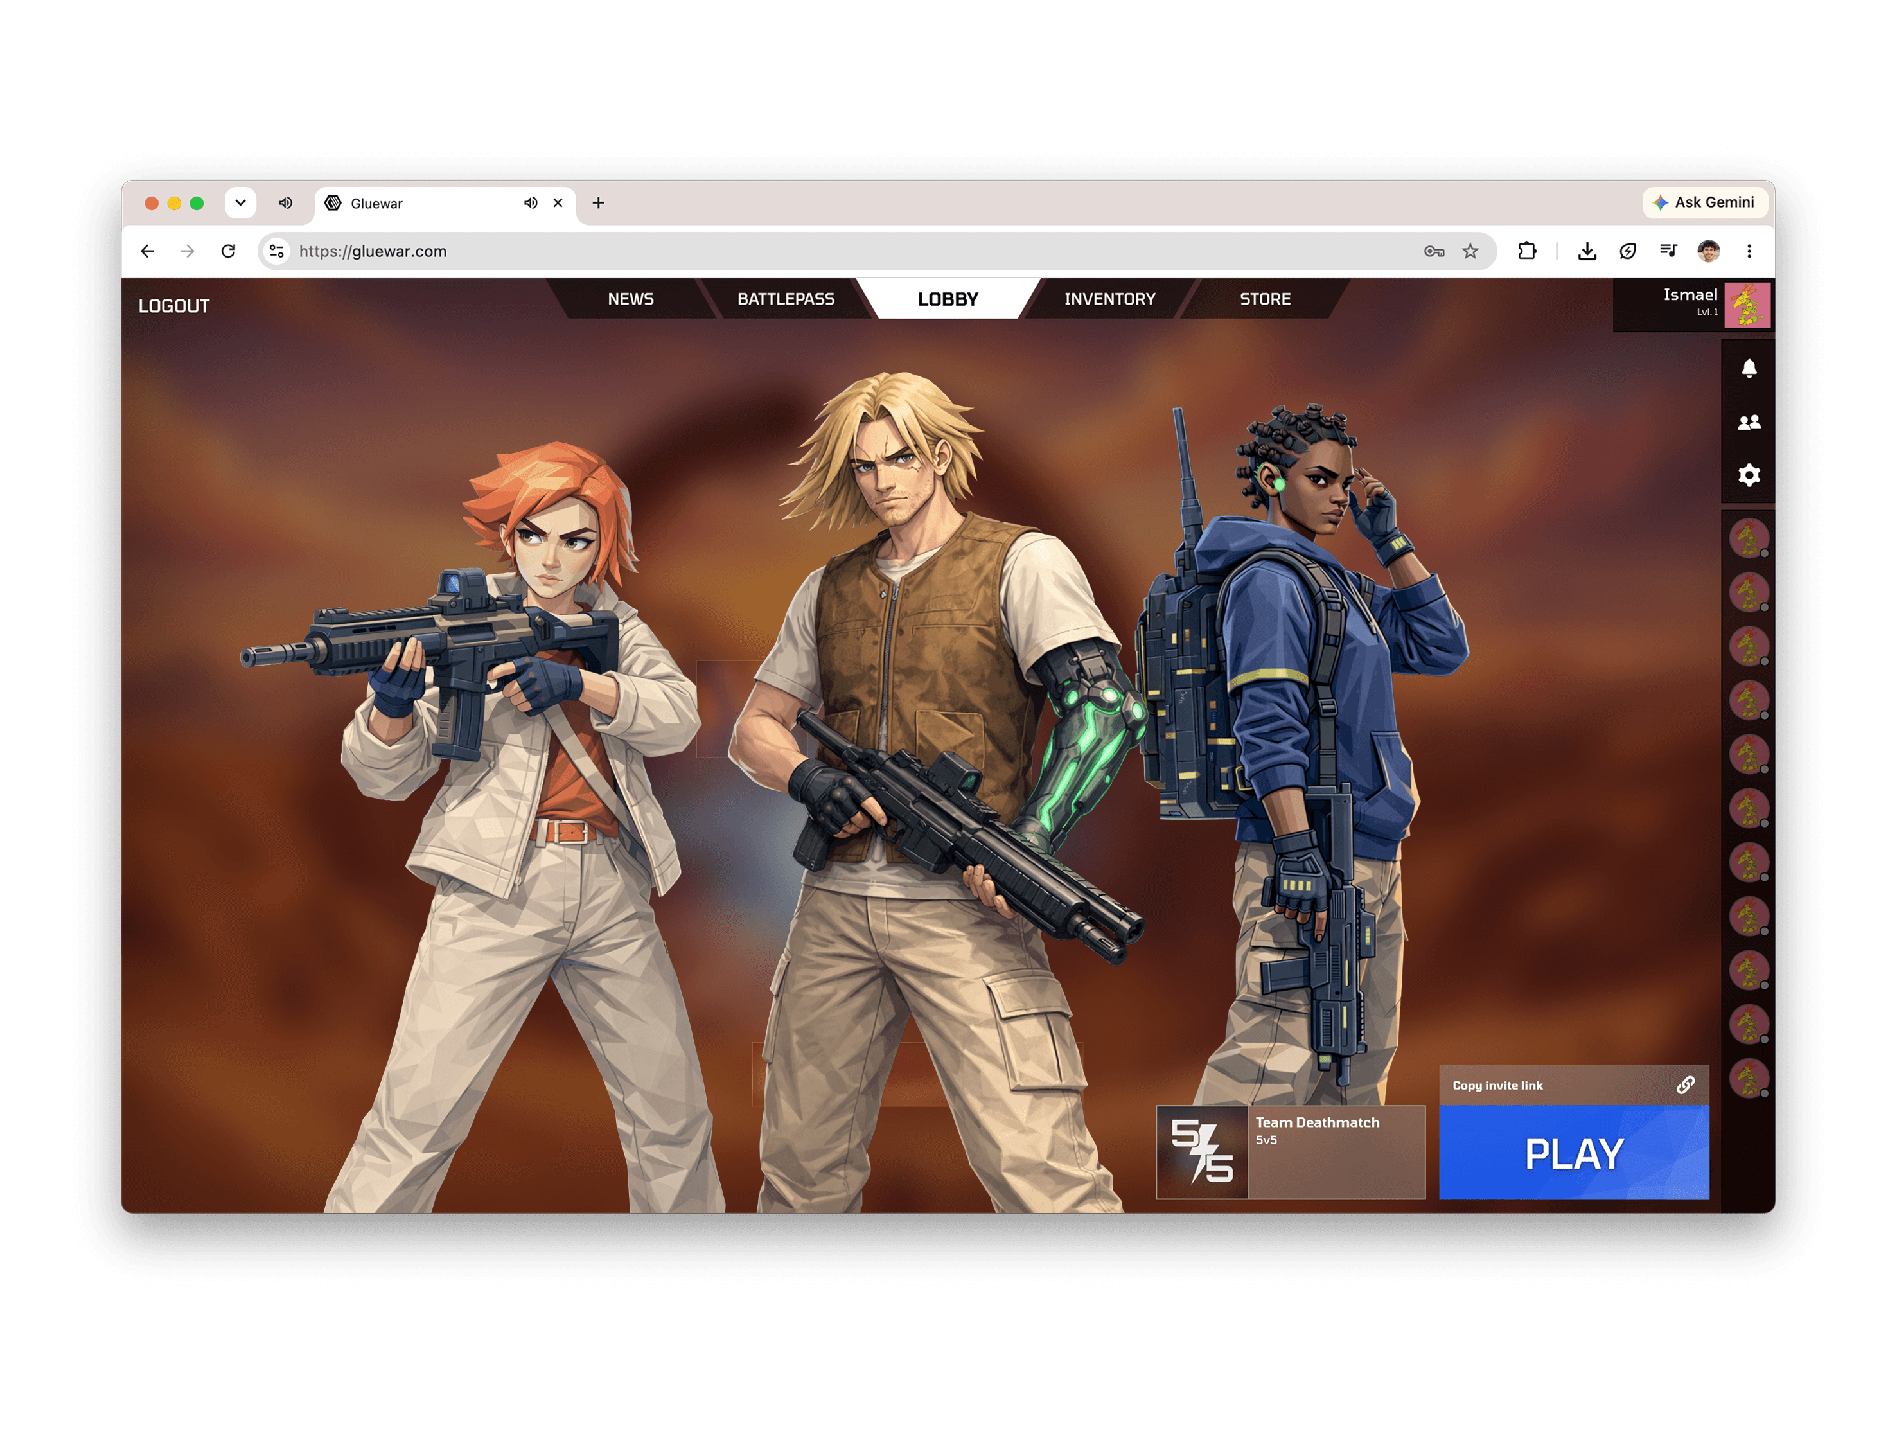Open the Team Deathmatch mode selector
This screenshot has width=1897, height=1434.
coord(1290,1152)
